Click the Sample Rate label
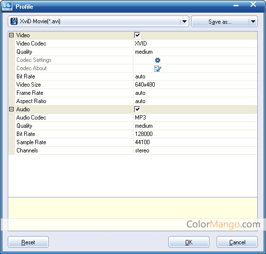Image resolution: width=266 pixels, height=254 pixels. click(x=31, y=142)
